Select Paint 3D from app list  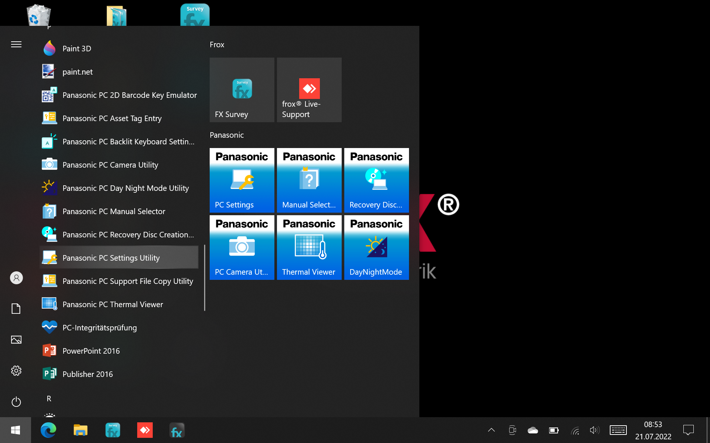click(x=77, y=49)
